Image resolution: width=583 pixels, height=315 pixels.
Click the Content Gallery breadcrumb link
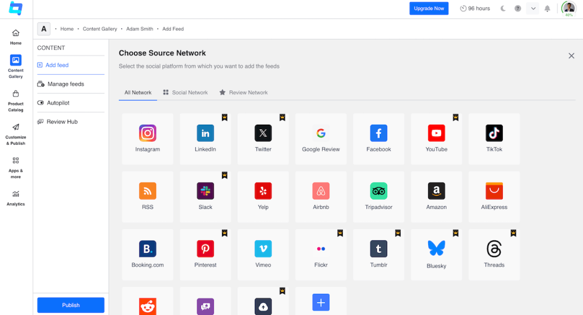tap(100, 28)
